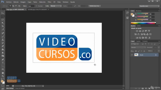161x90 pixels.
Task: Select the Hand tool
Action: click(3, 73)
